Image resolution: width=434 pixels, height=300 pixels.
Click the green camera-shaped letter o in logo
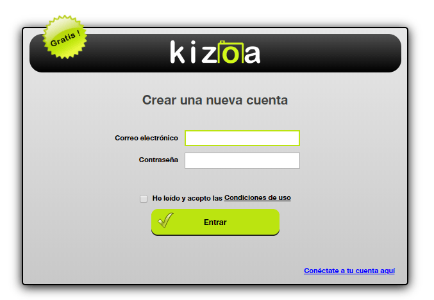pyautogui.click(x=231, y=52)
